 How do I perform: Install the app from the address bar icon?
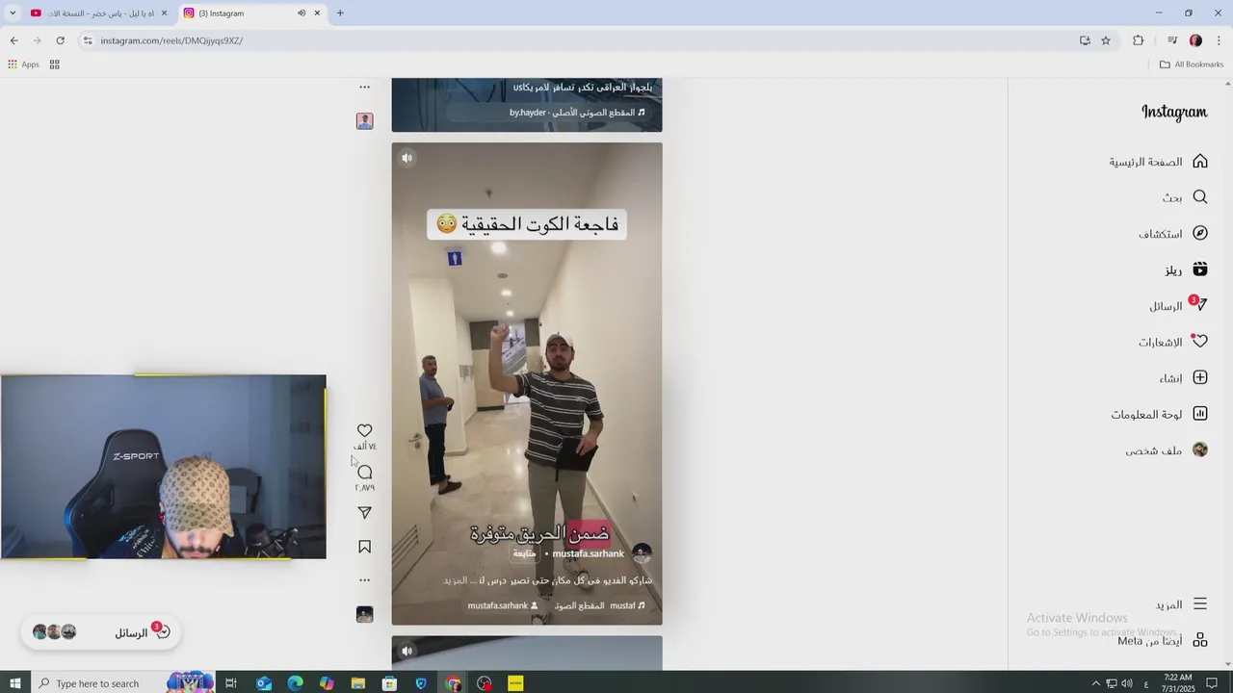[1085, 40]
